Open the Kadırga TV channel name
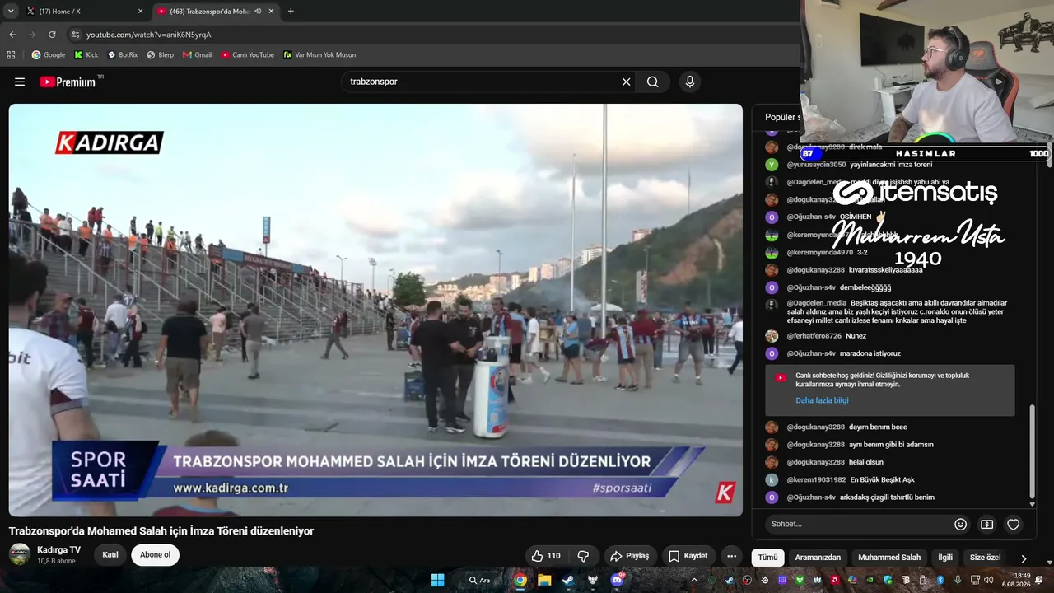Screen dimensions: 1054x593 click(x=58, y=549)
